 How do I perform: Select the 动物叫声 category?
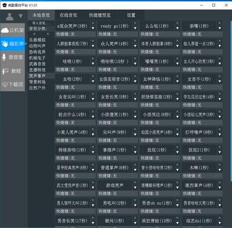click(x=37, y=46)
